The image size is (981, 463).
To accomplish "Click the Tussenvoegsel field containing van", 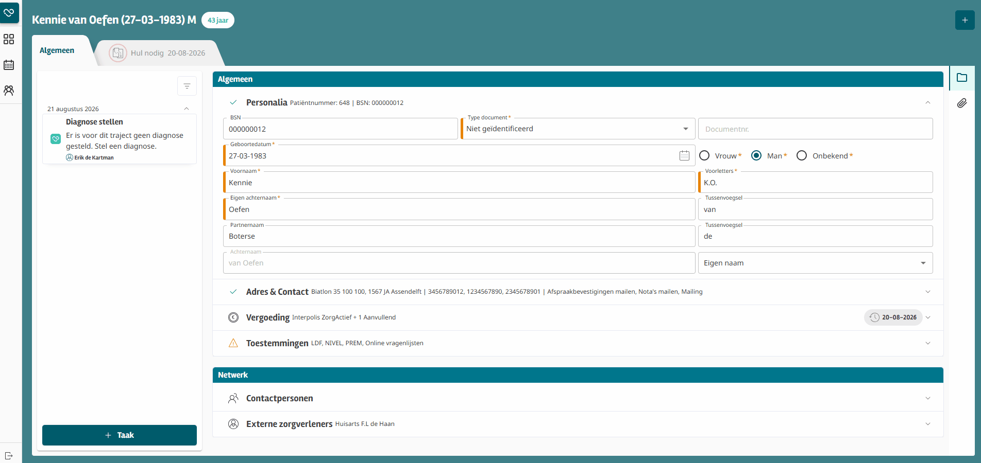I will tap(815, 209).
